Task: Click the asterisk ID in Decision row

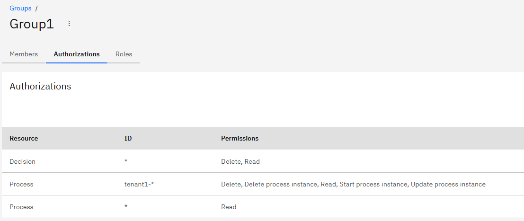Action: (x=126, y=162)
